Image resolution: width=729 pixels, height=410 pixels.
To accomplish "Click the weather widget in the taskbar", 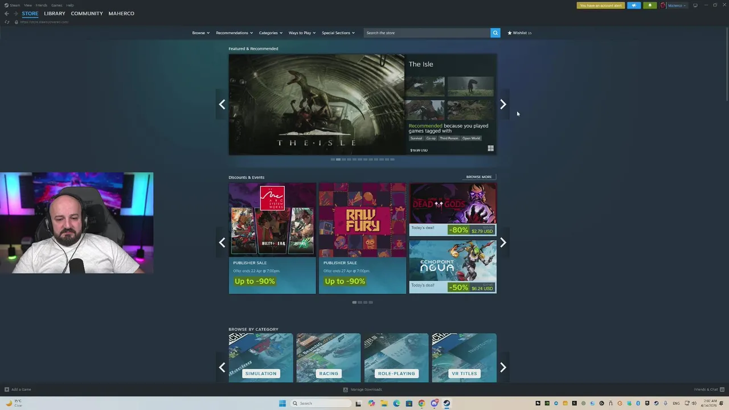I will [x=14, y=403].
